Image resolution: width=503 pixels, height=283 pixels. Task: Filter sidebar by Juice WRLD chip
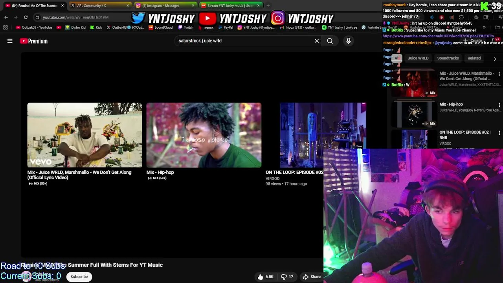coord(418,58)
